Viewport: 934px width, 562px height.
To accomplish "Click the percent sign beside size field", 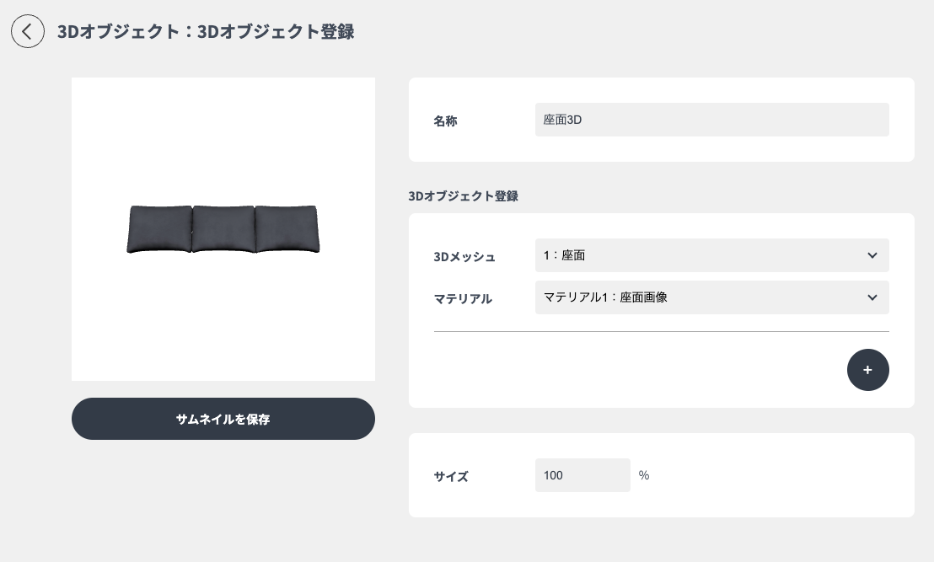I will coord(644,475).
